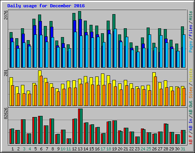Click day 4 on the x-axis

pos(30,149)
